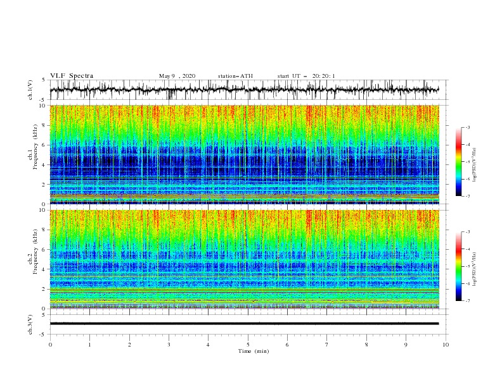Click the ch.1 voltage waveform trace
This screenshot has width=502, height=387.
(x=244, y=90)
